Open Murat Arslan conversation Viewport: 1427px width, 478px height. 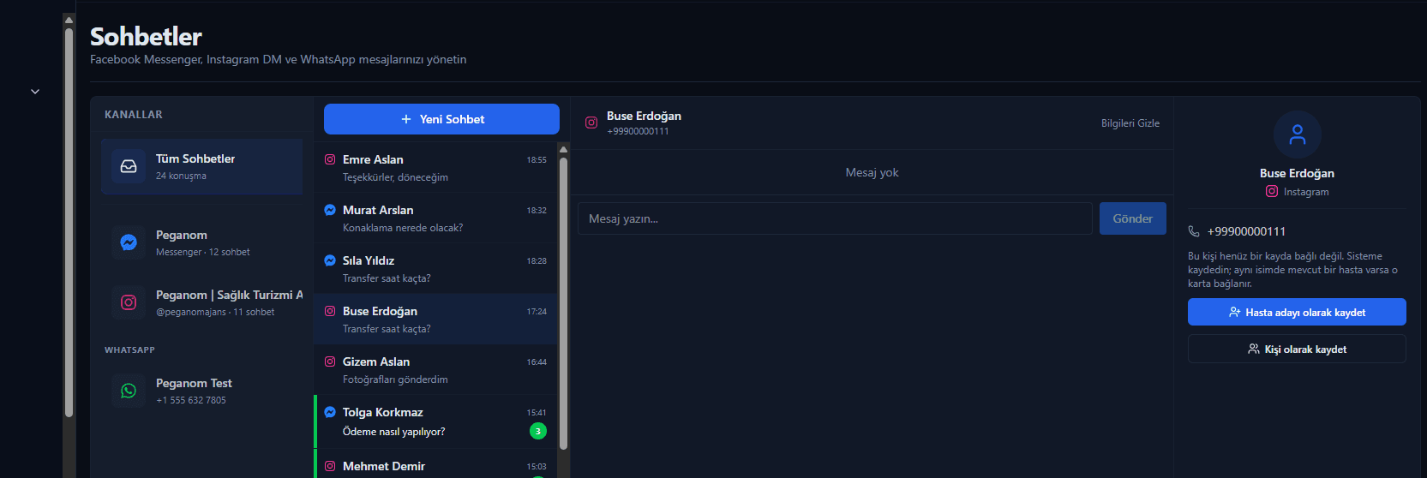click(x=435, y=218)
